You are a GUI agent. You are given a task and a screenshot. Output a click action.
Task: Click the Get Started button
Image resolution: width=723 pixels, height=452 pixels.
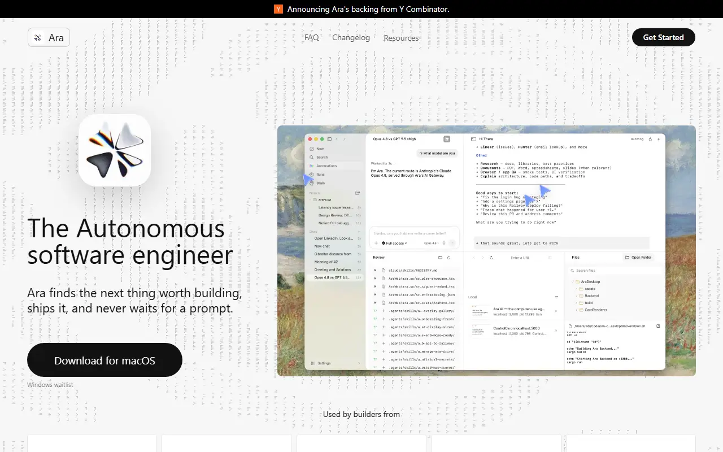[x=664, y=37]
